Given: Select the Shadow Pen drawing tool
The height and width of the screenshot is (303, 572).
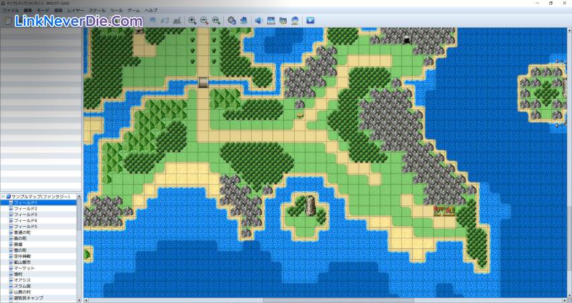Looking at the screenshot, I should (176, 21).
